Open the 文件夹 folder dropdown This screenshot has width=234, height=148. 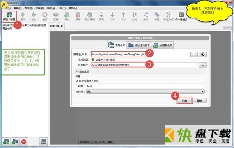(x=145, y=92)
